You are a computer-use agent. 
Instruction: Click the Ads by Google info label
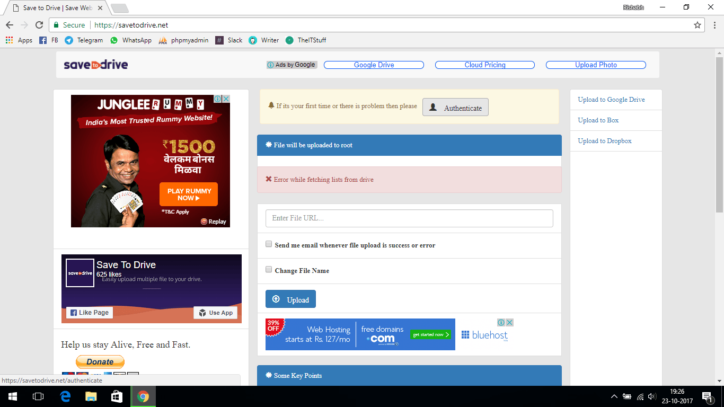292,65
